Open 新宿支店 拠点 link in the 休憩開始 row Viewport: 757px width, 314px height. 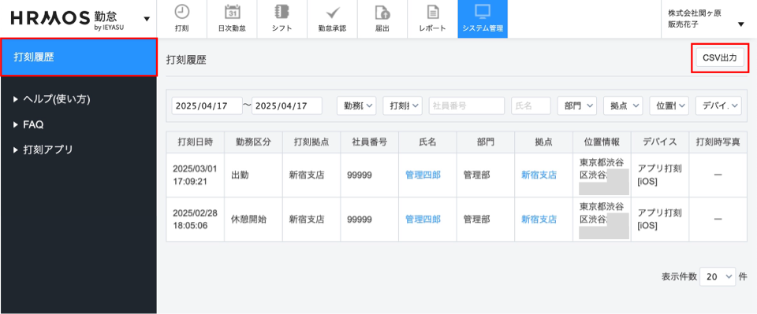(x=539, y=220)
